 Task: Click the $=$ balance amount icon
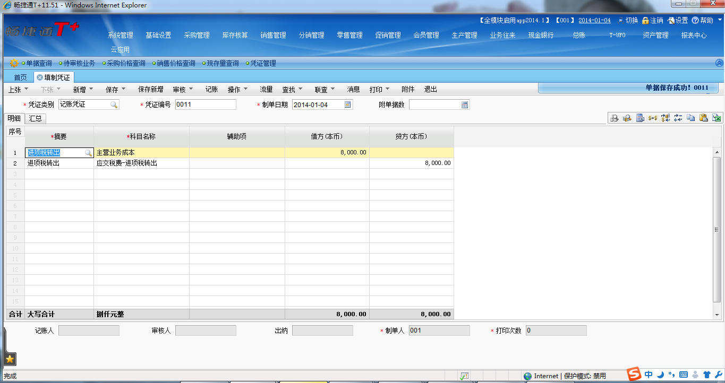653,118
